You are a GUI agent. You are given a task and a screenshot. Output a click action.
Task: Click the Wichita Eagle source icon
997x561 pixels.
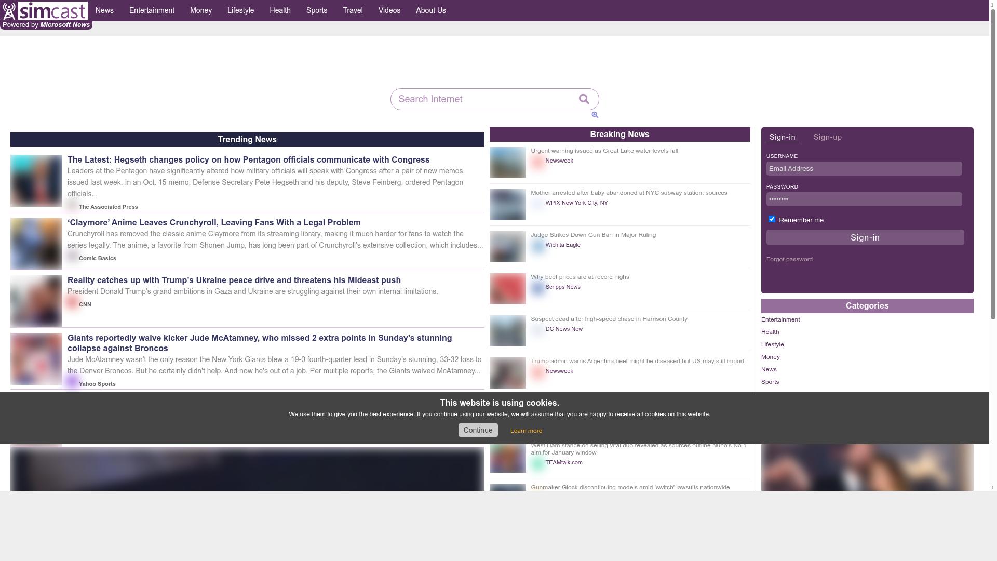click(537, 246)
